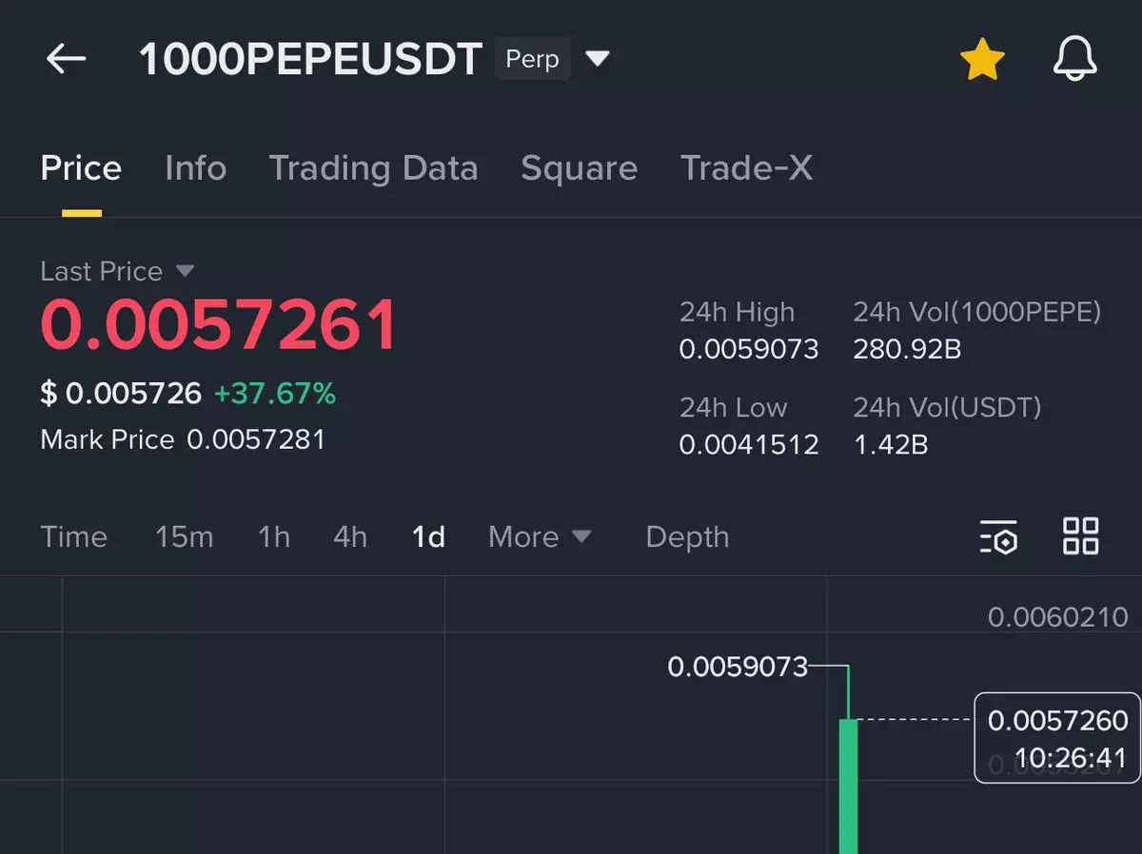Open the grid layout icon
The image size is (1142, 854).
coord(1080,536)
